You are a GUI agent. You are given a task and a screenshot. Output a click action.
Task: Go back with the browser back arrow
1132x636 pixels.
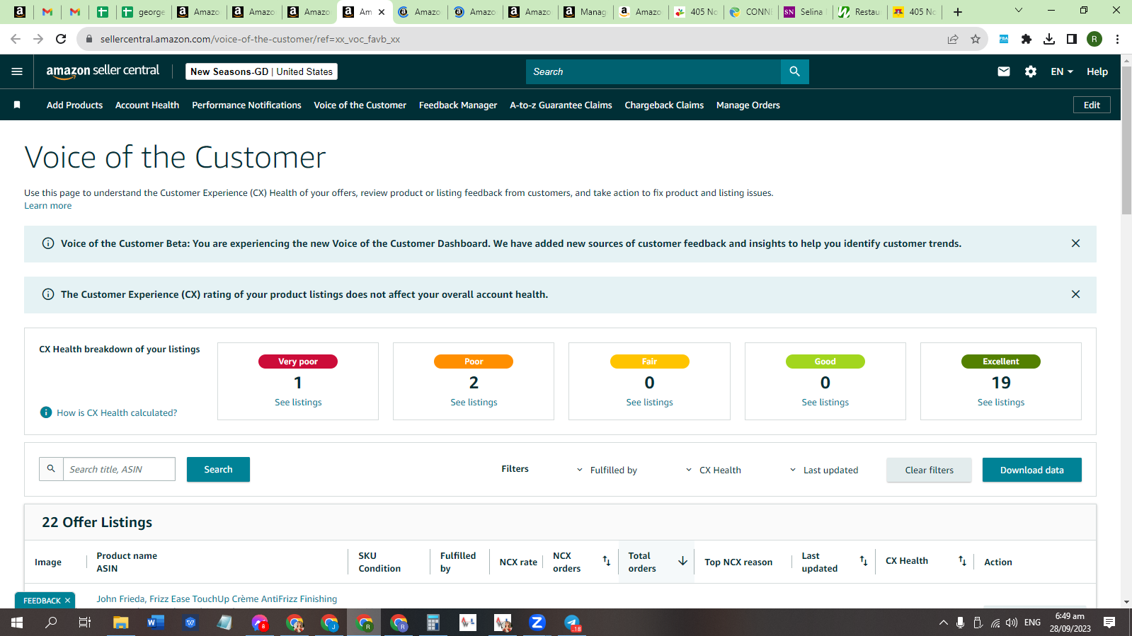click(16, 39)
